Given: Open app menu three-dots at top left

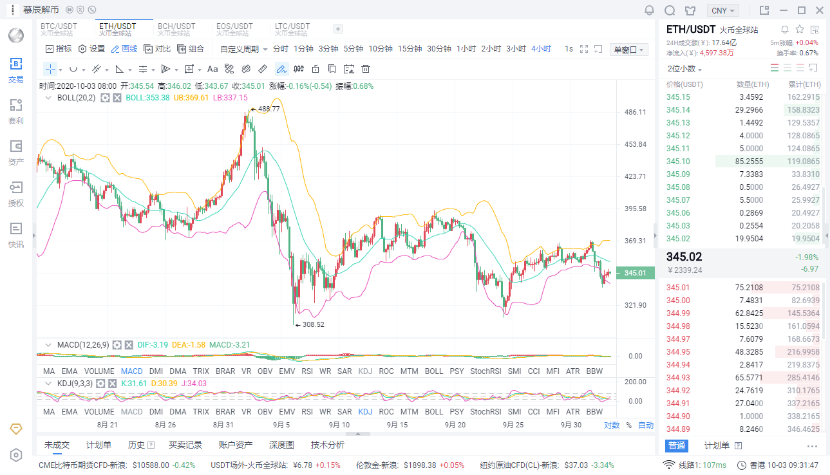Looking at the screenshot, I should pyautogui.click(x=13, y=10).
